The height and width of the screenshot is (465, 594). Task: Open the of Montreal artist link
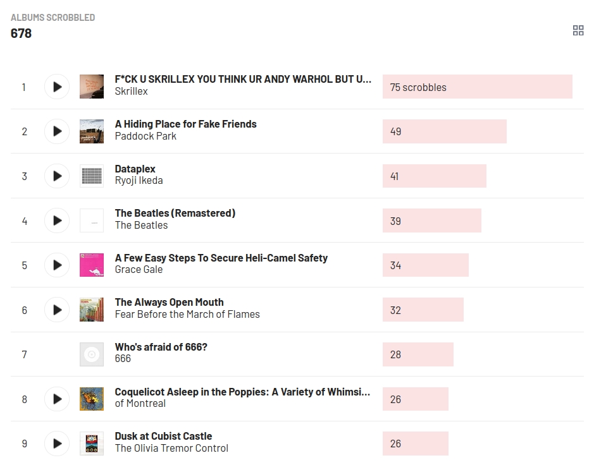[x=140, y=404]
